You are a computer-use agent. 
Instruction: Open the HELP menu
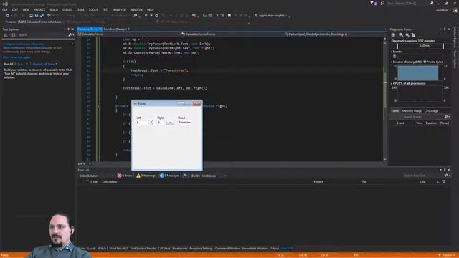pyautogui.click(x=151, y=9)
